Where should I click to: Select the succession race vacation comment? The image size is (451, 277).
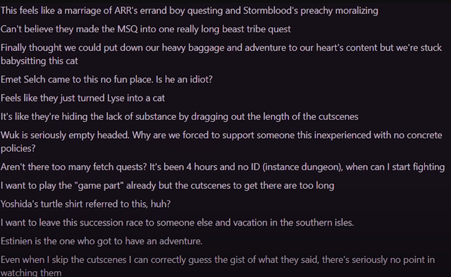(x=177, y=223)
